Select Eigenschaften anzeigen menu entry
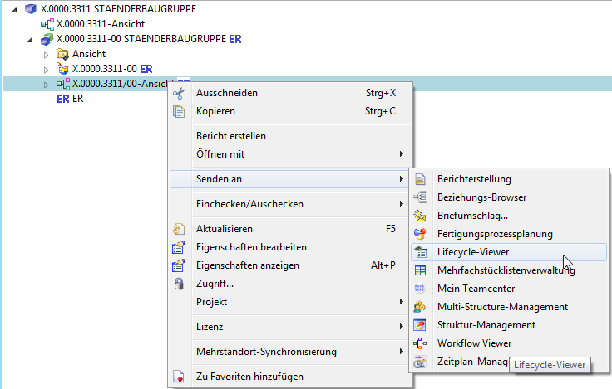The image size is (612, 389). [x=247, y=265]
